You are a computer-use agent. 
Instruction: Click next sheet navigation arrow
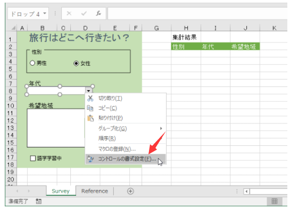[x=29, y=191]
